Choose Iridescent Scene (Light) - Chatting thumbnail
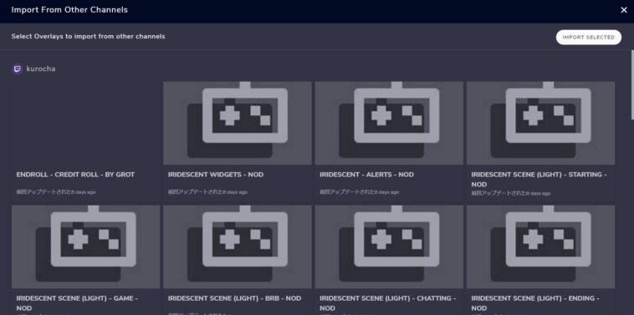 [x=389, y=246]
